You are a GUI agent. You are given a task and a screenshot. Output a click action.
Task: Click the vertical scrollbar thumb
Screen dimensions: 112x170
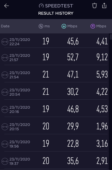111,37
